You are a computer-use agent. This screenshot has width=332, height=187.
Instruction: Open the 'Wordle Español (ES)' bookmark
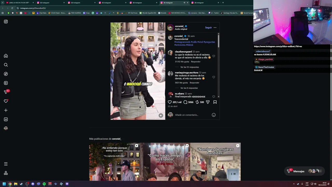click(x=148, y=13)
